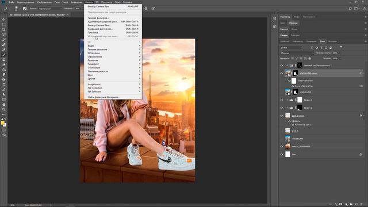Open the brush Mode dropdown in options bar

50,9
